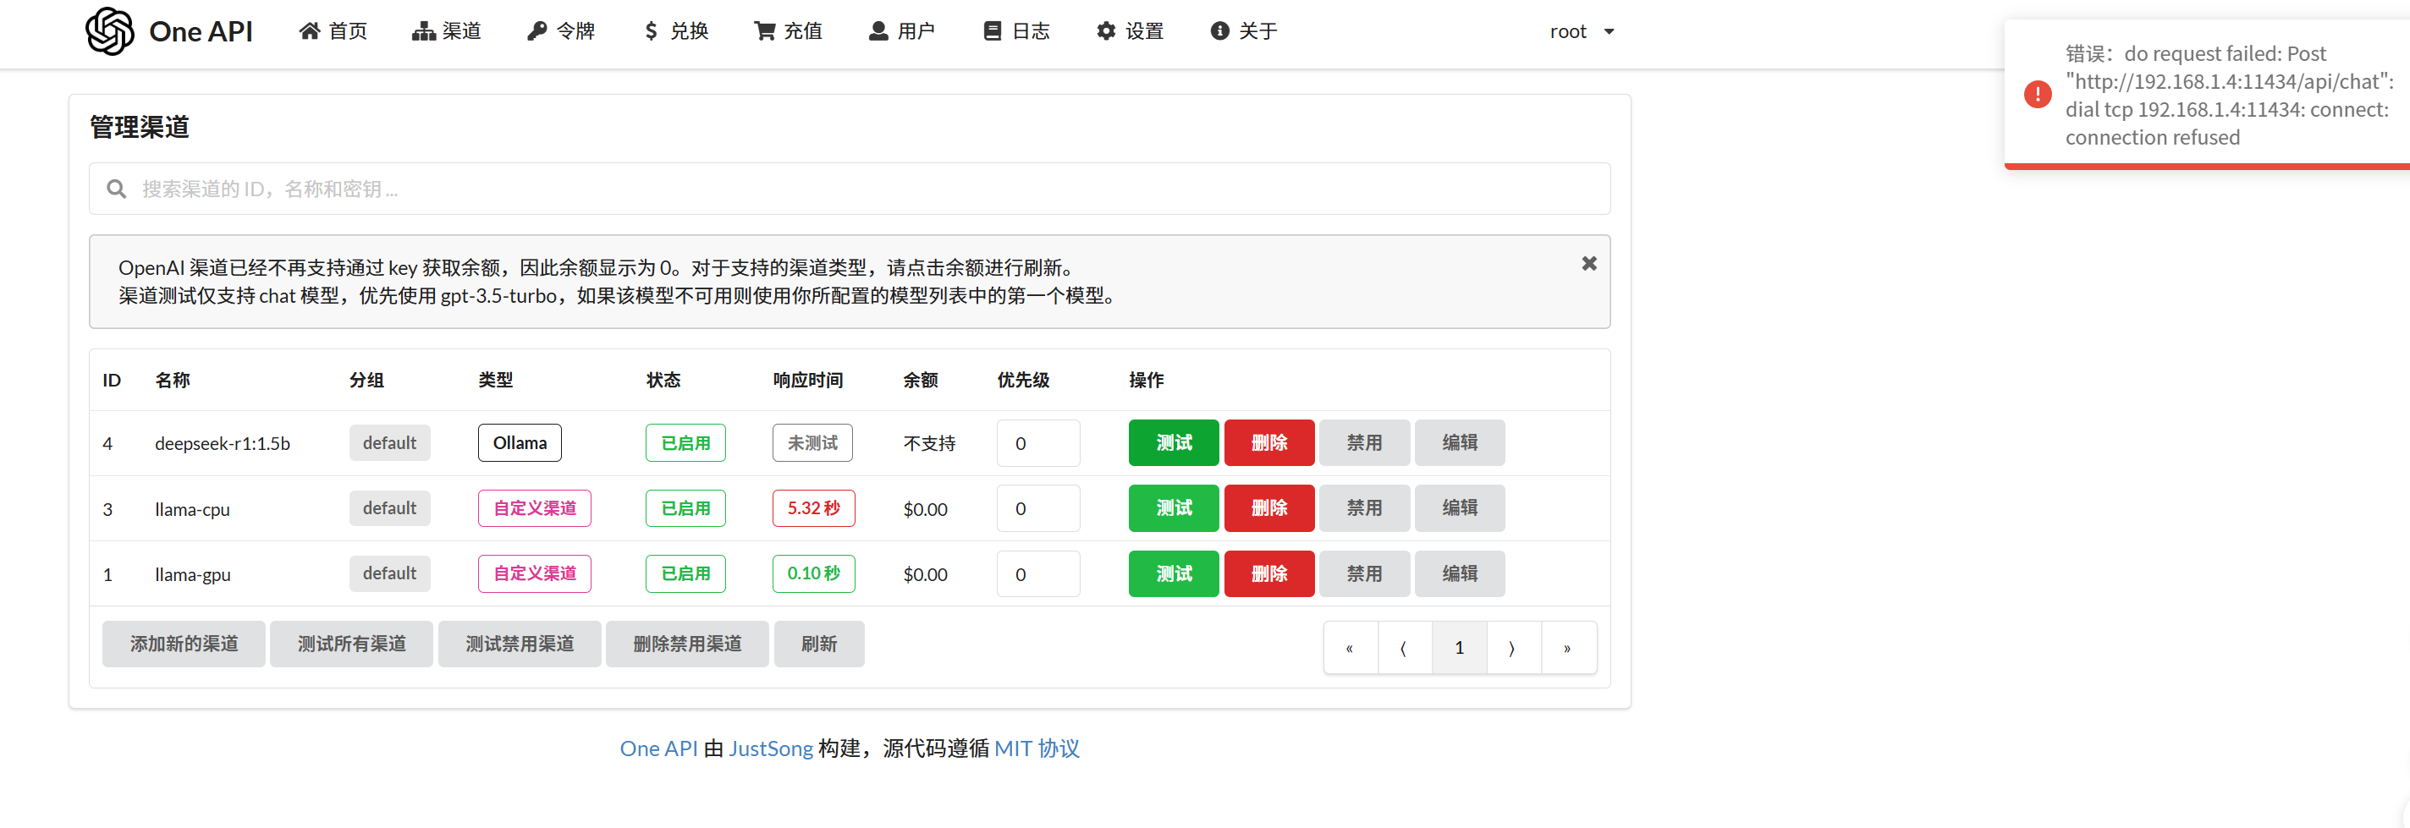The height and width of the screenshot is (828, 2410).
Task: Open the 充值 shopping cart page
Action: (788, 32)
